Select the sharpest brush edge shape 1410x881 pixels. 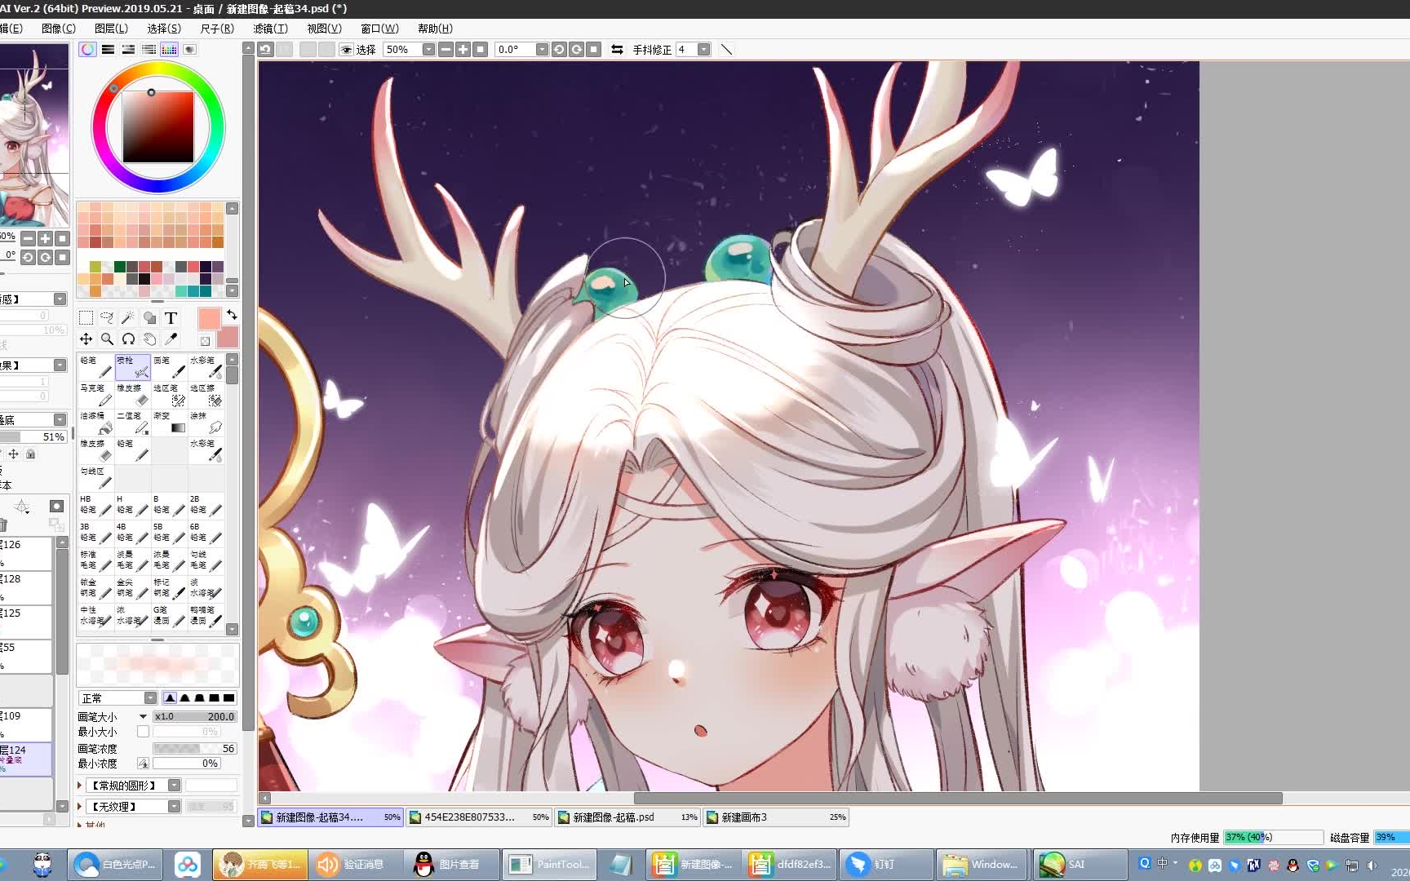[x=170, y=698]
